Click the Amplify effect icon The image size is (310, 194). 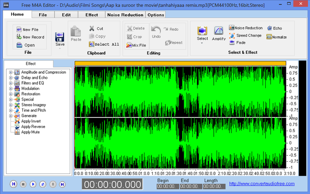click(219, 31)
